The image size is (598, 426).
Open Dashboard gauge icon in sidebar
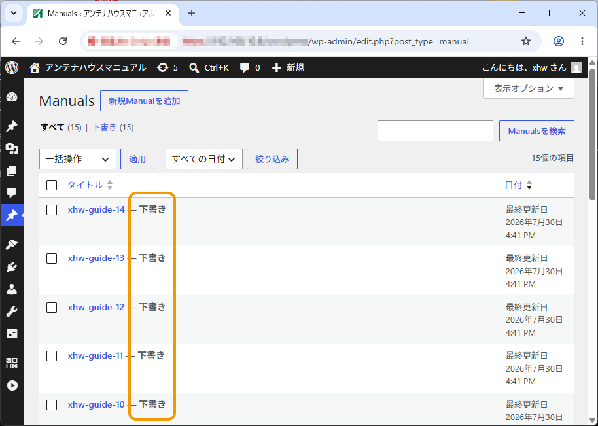(x=12, y=97)
